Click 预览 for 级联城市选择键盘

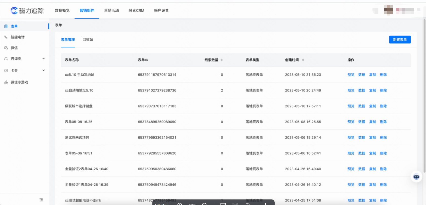pos(351,106)
